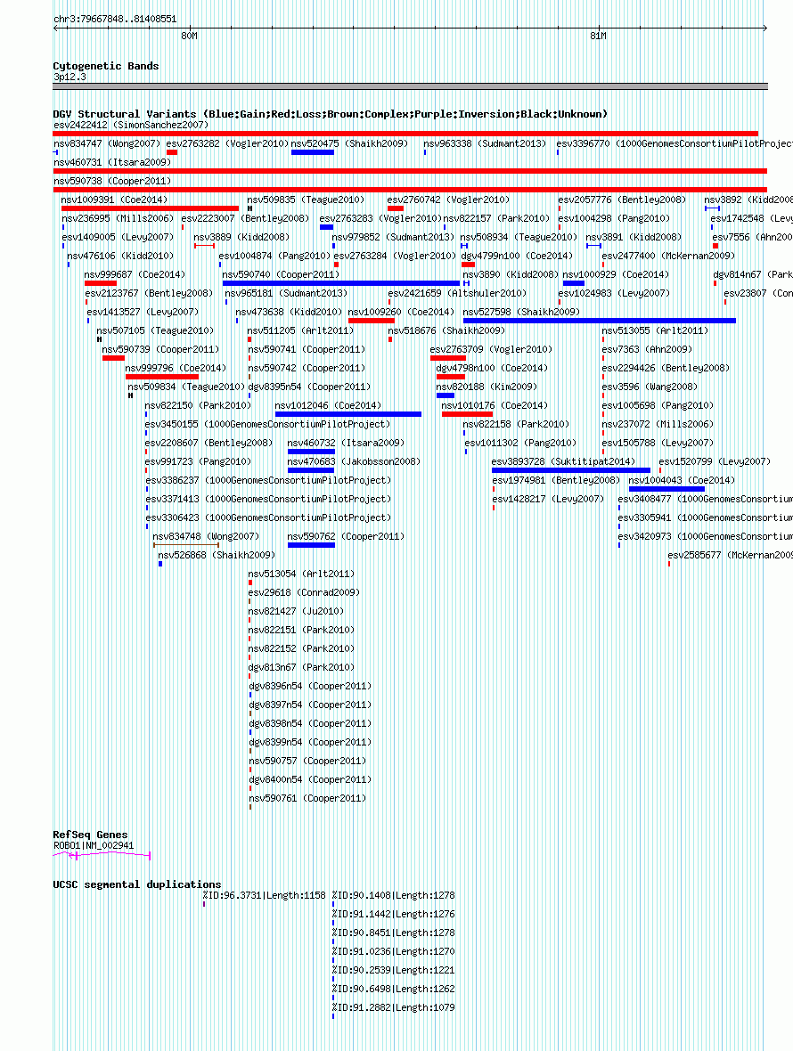Select the nsv513054 (Arlt2011) variant label
Screen dimensions: 793x1051
click(x=302, y=574)
